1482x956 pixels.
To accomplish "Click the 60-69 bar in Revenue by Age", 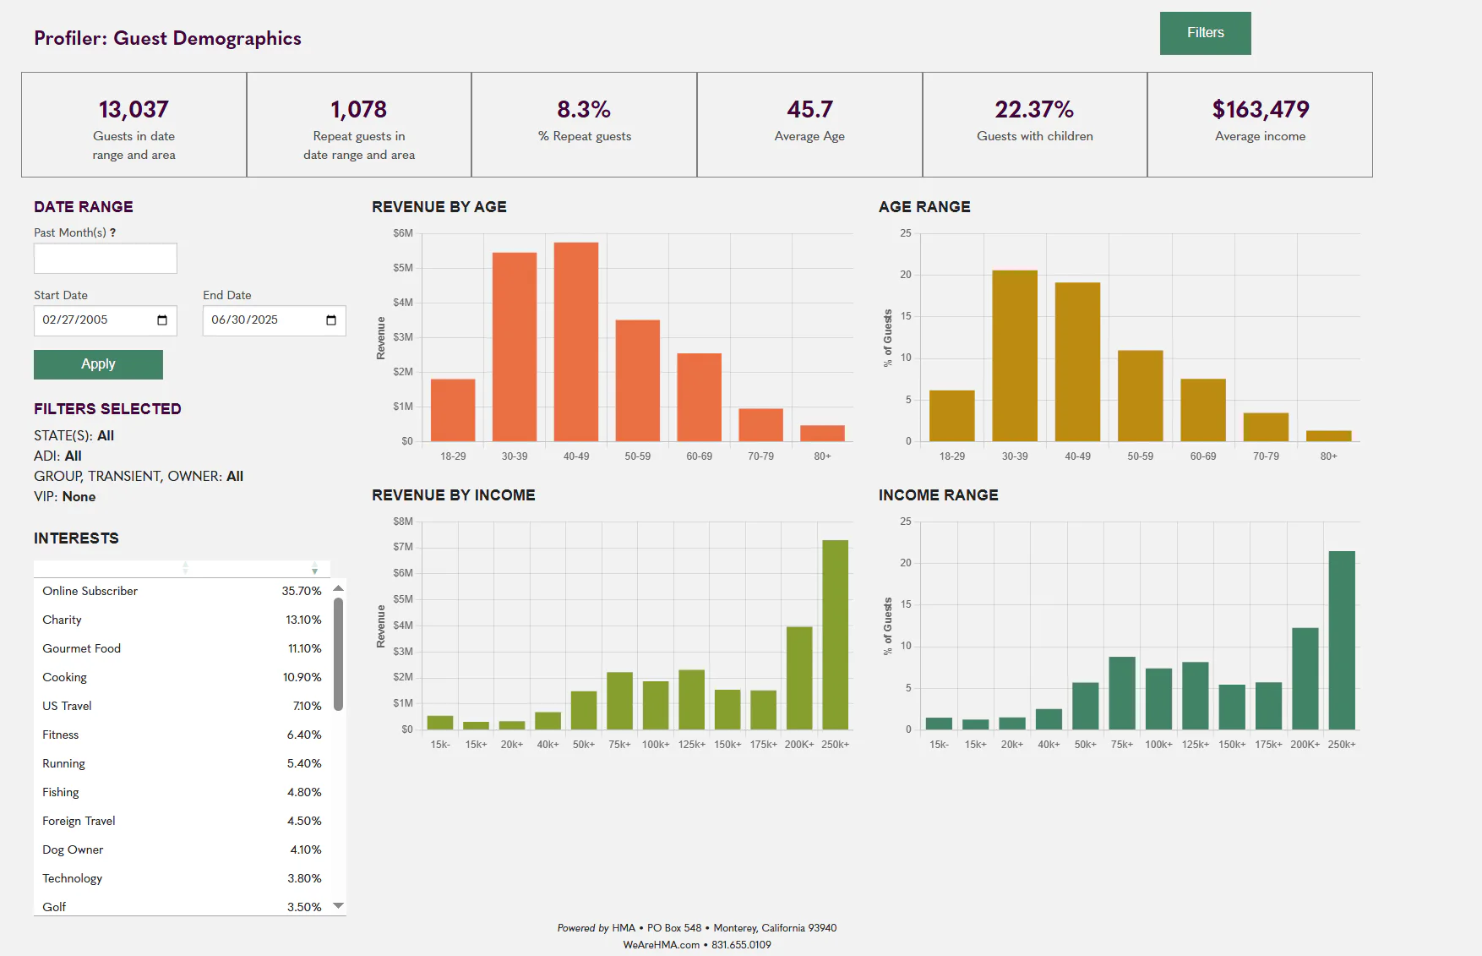I will 700,397.
